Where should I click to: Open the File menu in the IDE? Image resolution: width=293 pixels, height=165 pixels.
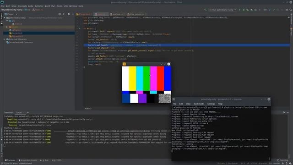(x=3, y=6)
